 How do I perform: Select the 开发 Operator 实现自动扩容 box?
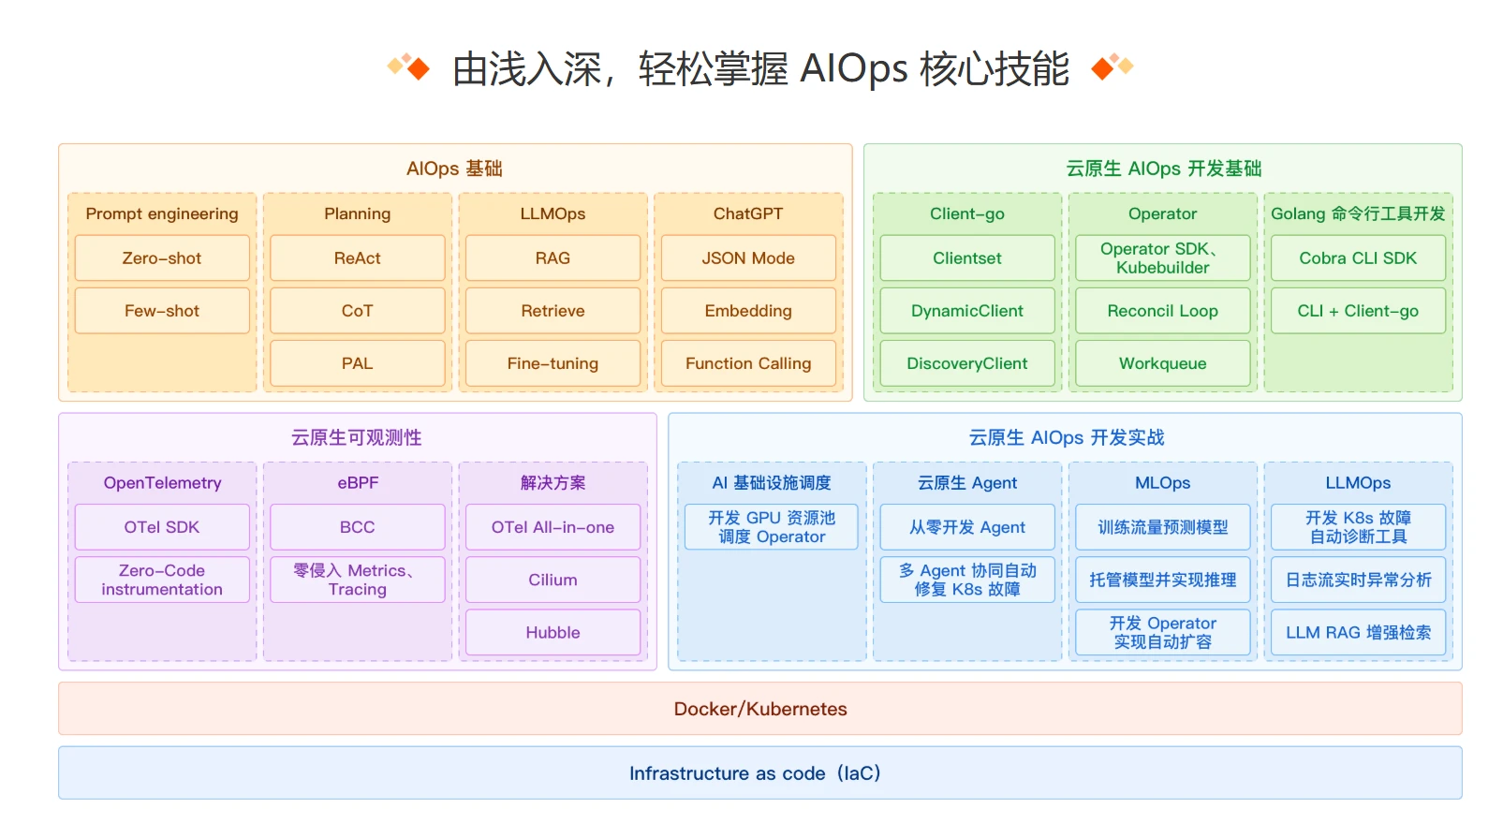(1163, 632)
